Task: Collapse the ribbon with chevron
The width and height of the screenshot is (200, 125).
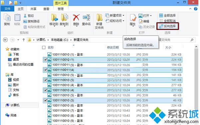Action: click(x=190, y=9)
